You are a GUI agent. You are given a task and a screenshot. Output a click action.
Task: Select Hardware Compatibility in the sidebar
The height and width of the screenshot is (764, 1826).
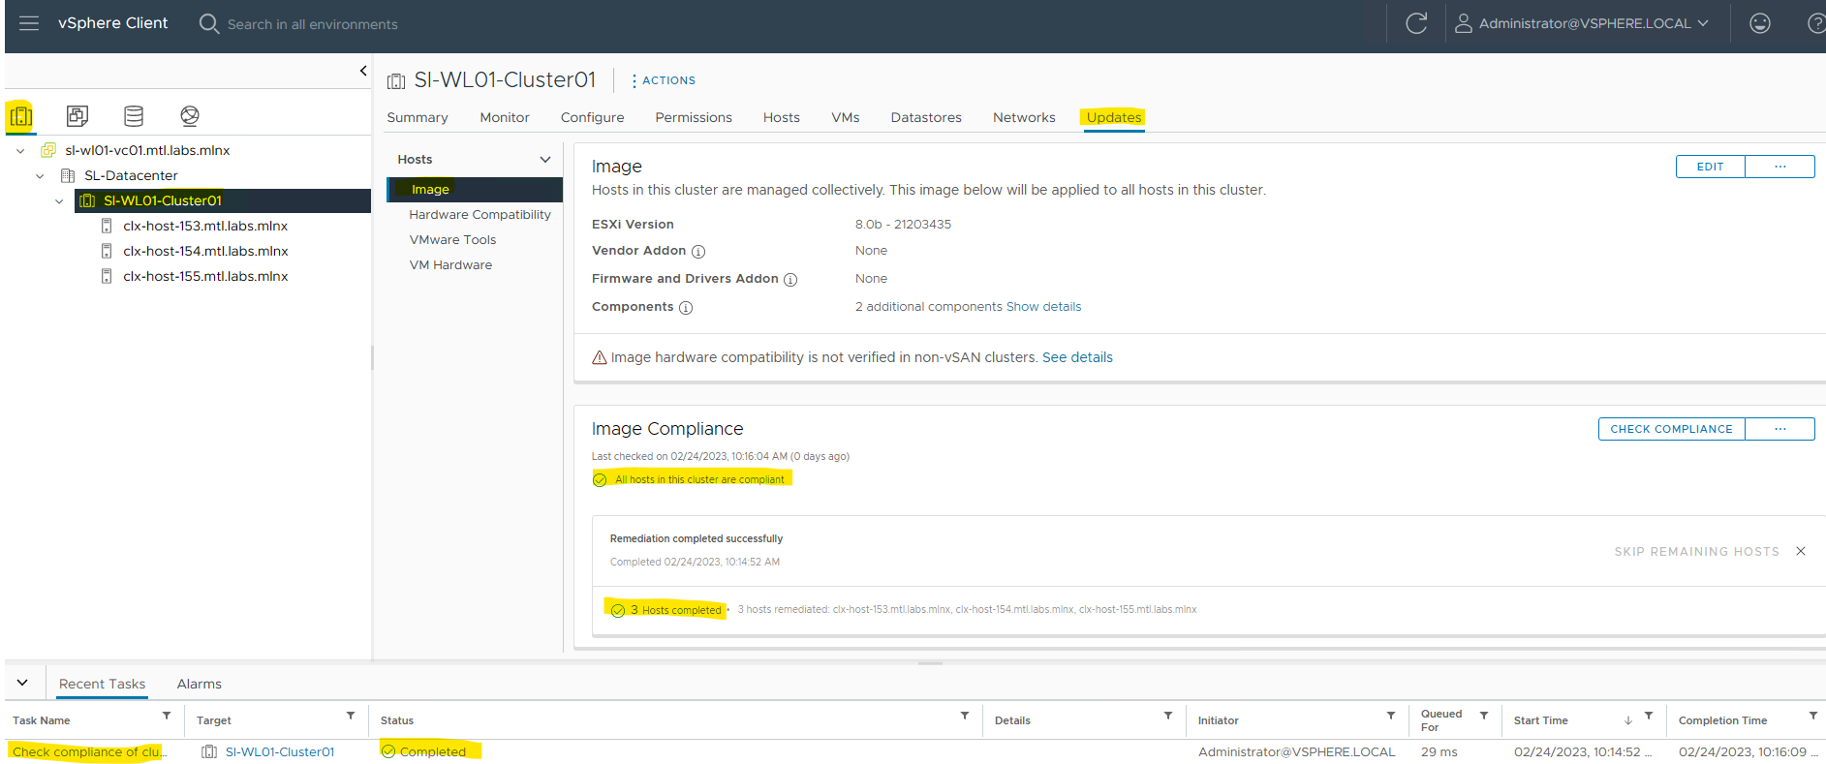pyautogui.click(x=480, y=215)
